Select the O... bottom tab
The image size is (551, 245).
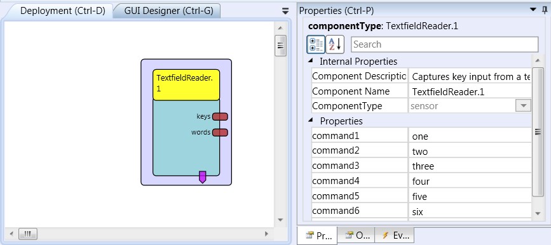357,235
